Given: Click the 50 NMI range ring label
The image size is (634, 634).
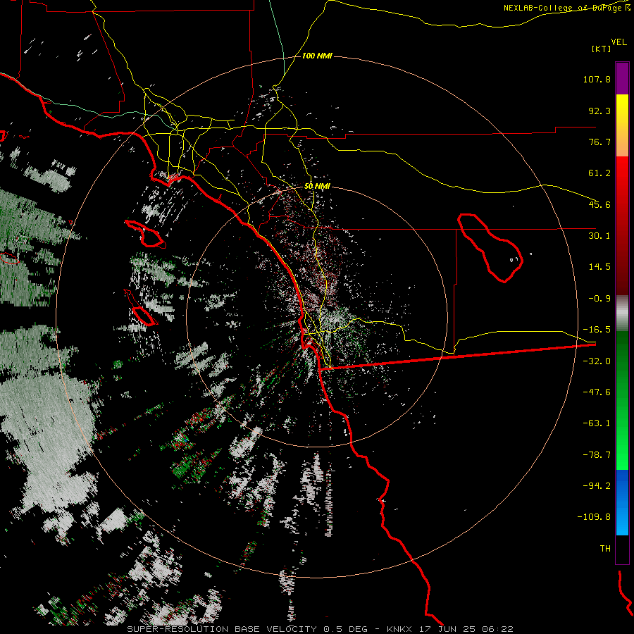Looking at the screenshot, I should 317,186.
